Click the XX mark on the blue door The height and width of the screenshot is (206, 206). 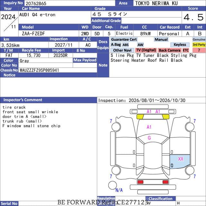[x=181, y=159]
